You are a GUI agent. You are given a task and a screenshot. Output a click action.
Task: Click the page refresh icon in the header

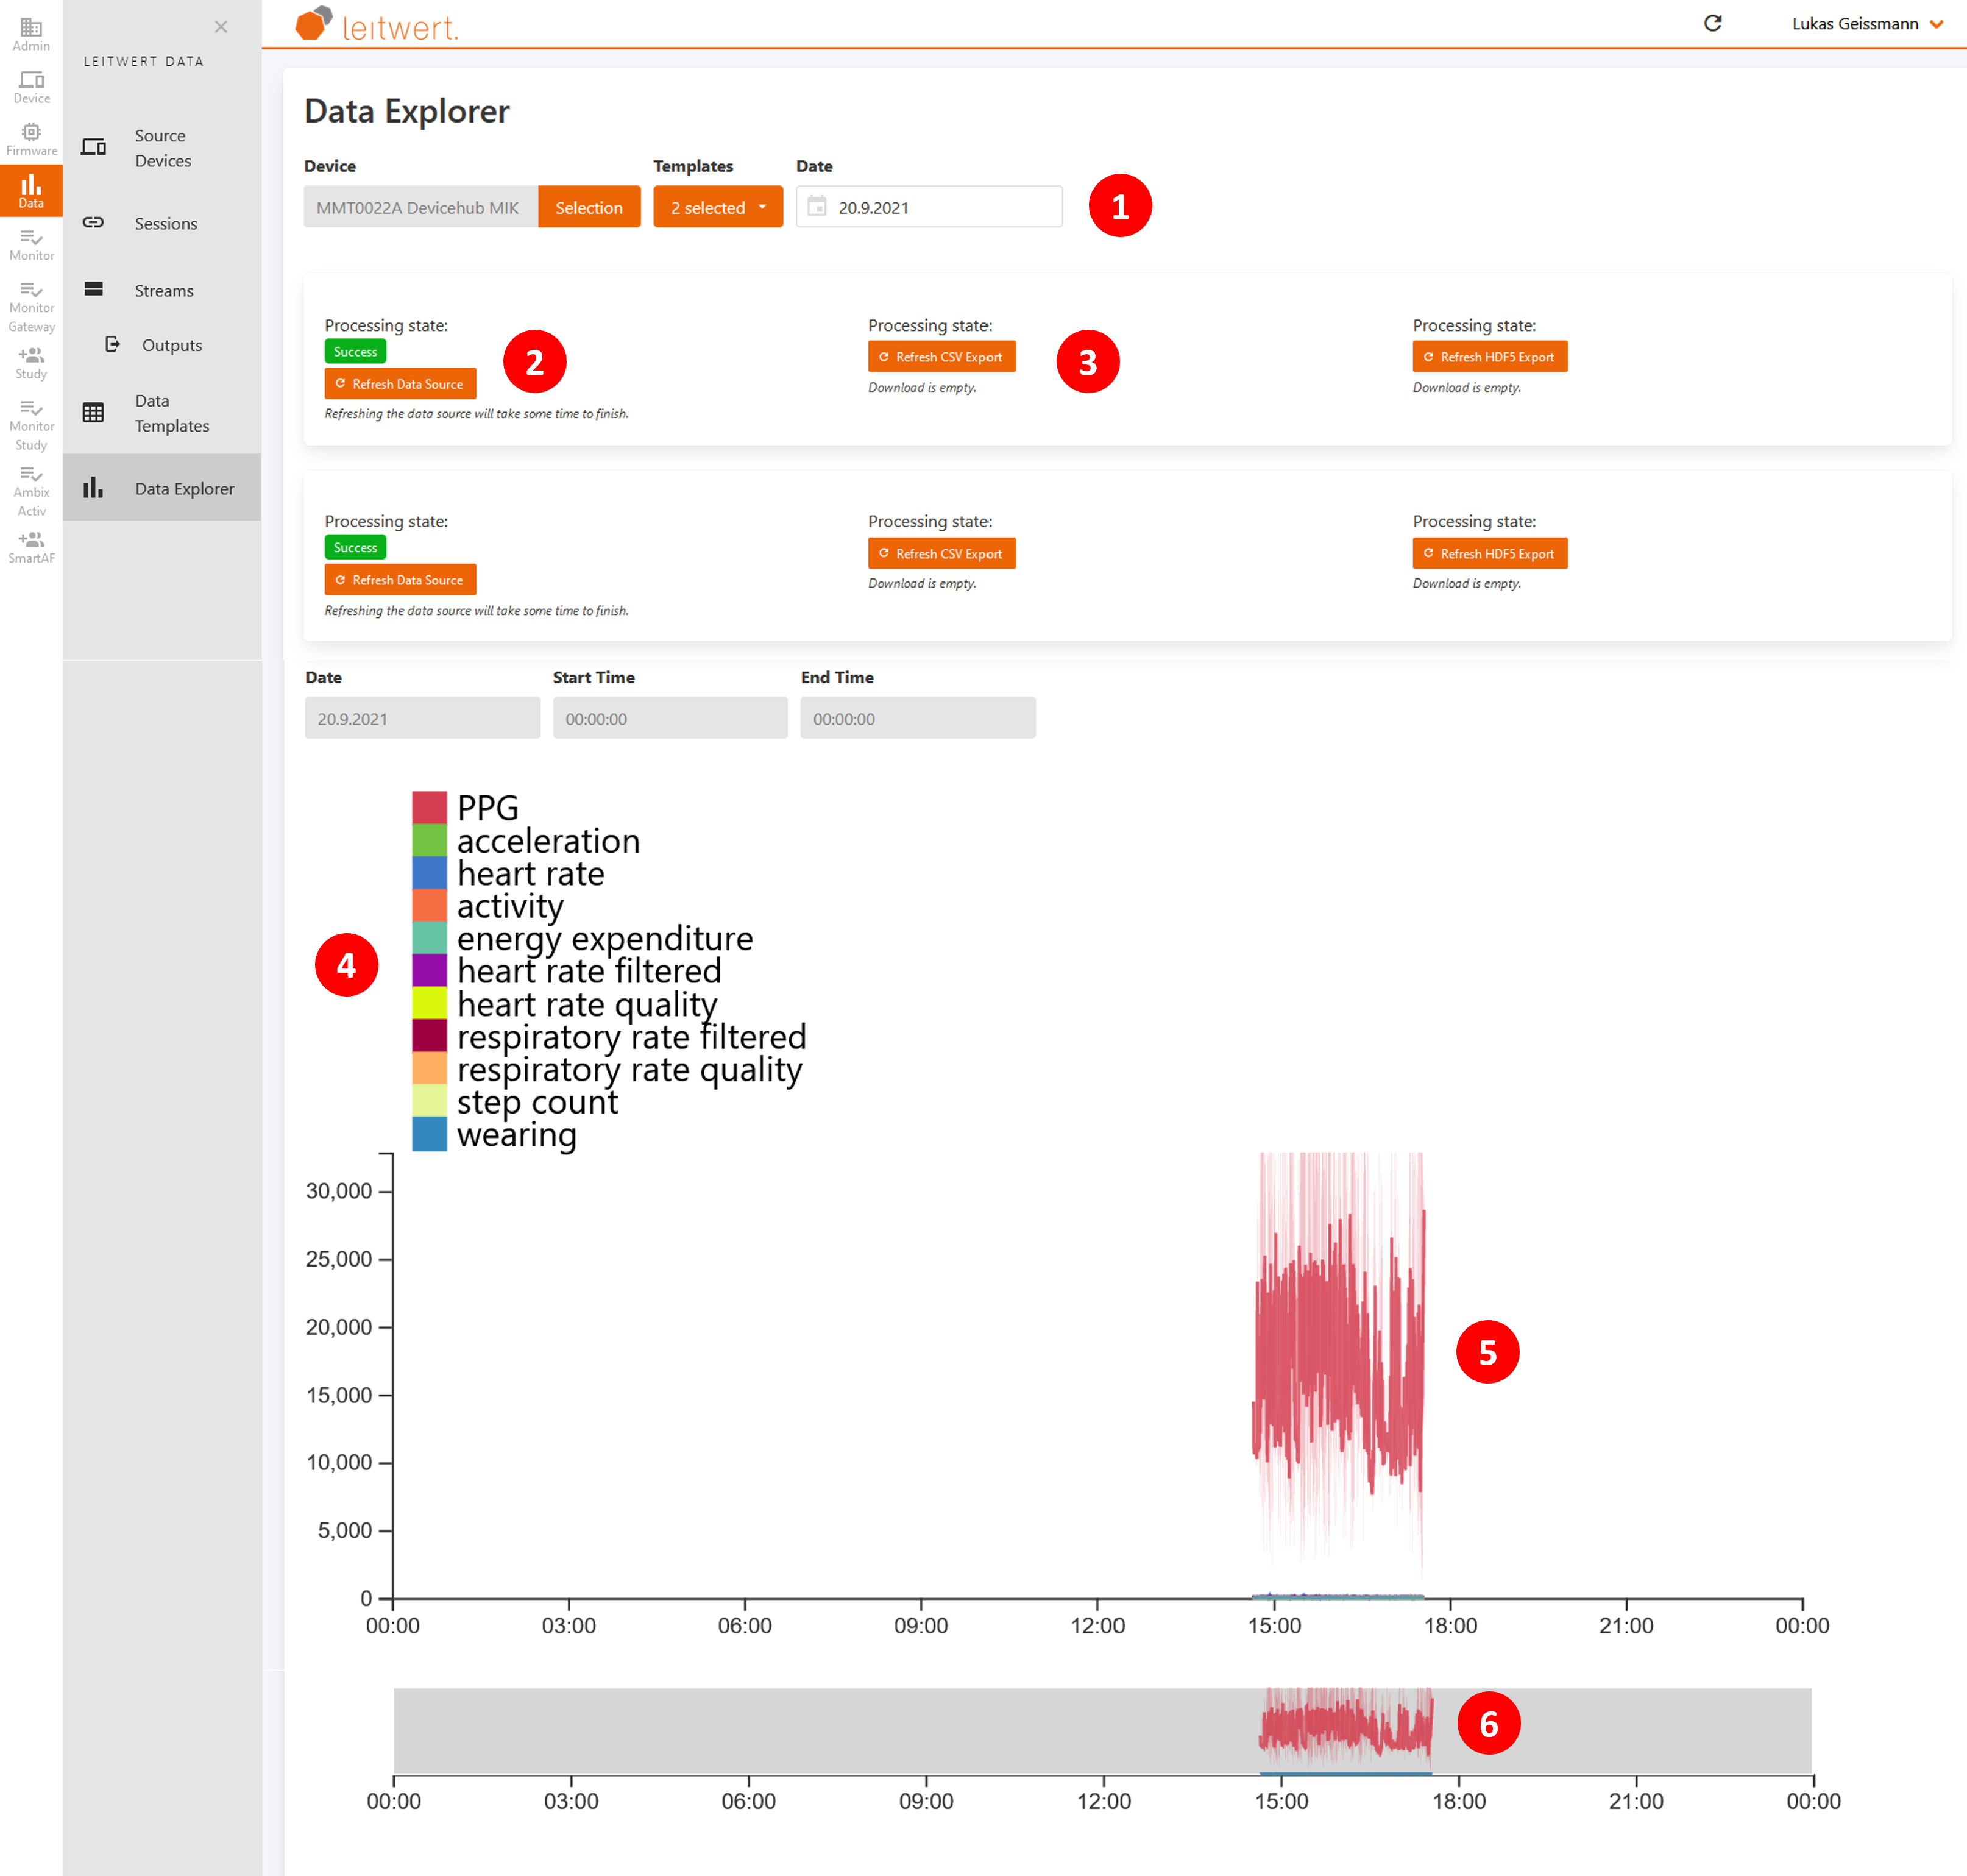point(1714,23)
